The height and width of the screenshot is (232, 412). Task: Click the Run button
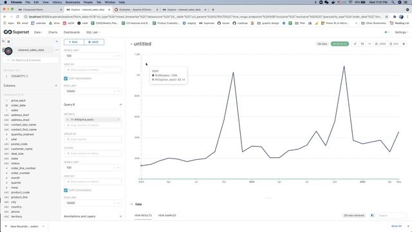tap(74, 42)
